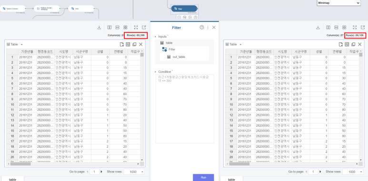Select the Join node on canvas
The width and height of the screenshot is (368, 181).
81,9
